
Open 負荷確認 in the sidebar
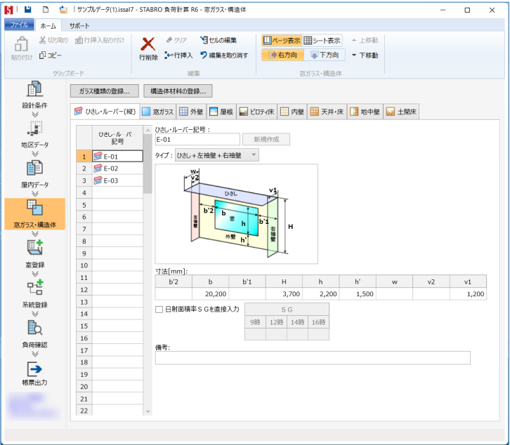[x=34, y=333]
